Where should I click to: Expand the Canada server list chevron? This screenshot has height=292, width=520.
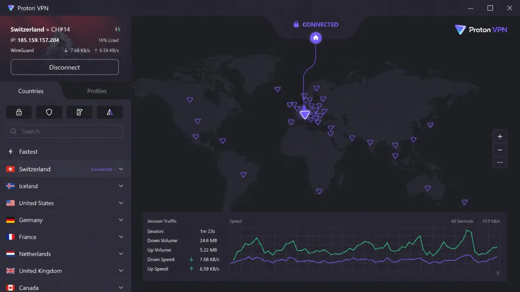(121, 287)
